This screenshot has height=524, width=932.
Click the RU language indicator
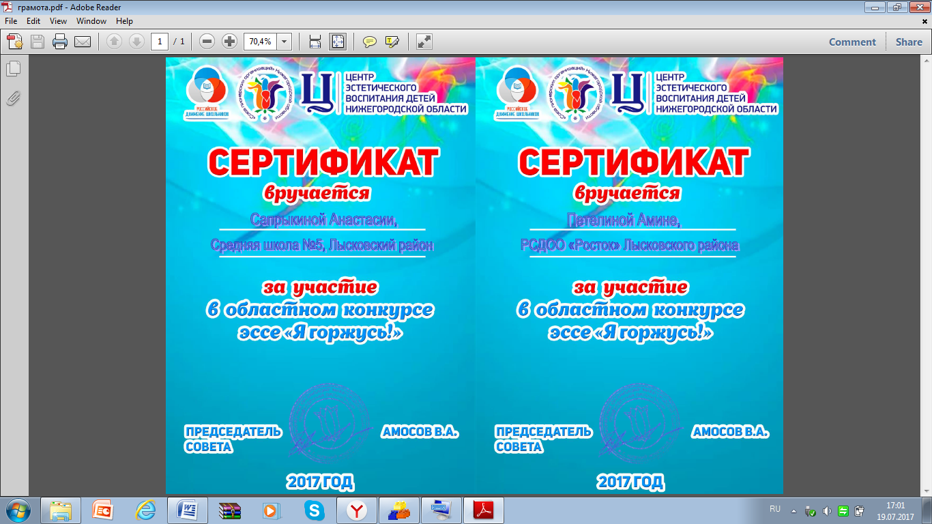pyautogui.click(x=775, y=509)
